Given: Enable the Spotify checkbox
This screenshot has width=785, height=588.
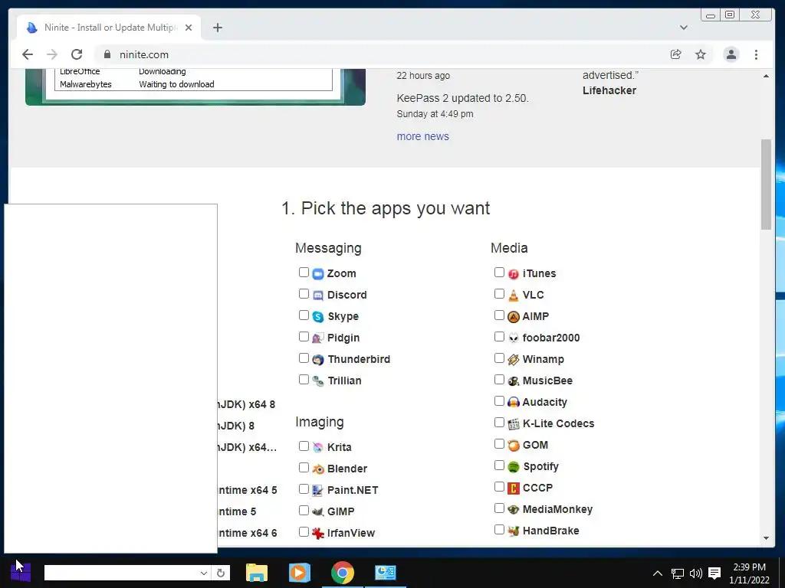Looking at the screenshot, I should (x=499, y=465).
